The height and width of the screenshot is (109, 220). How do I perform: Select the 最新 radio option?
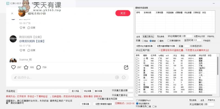click(151, 41)
